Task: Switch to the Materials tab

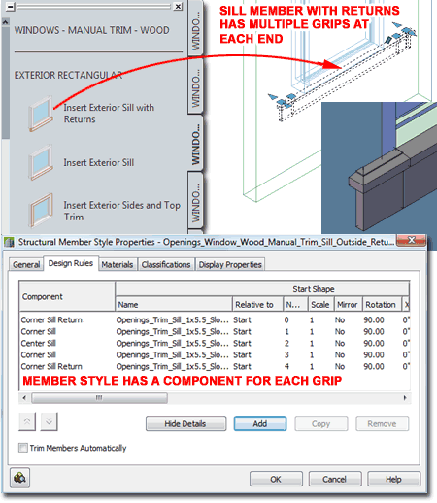Action: click(118, 264)
